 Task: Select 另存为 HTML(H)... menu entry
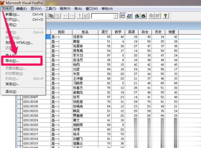coord(23,43)
